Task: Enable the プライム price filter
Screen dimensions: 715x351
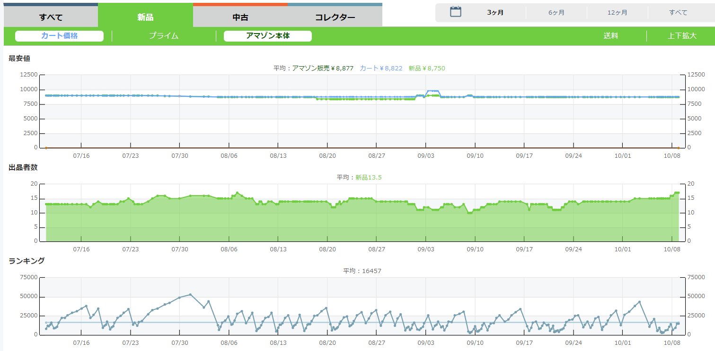Action: (164, 36)
